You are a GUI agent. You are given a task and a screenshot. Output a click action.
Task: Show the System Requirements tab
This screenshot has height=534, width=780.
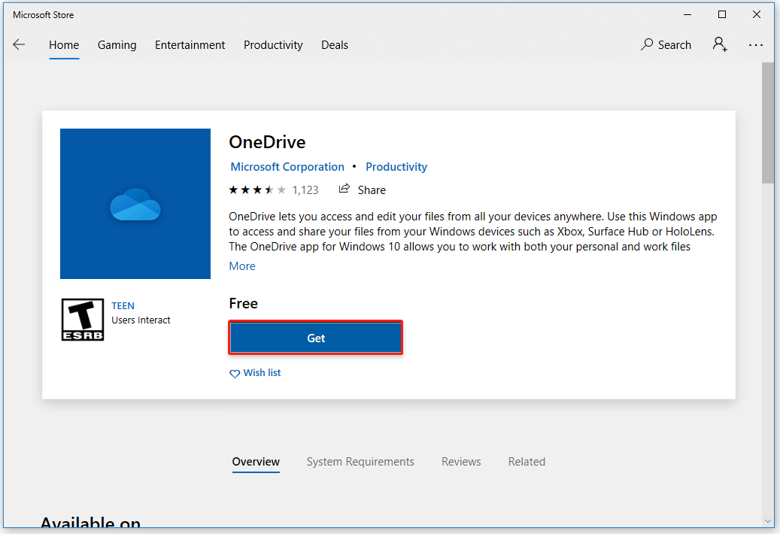coord(360,462)
